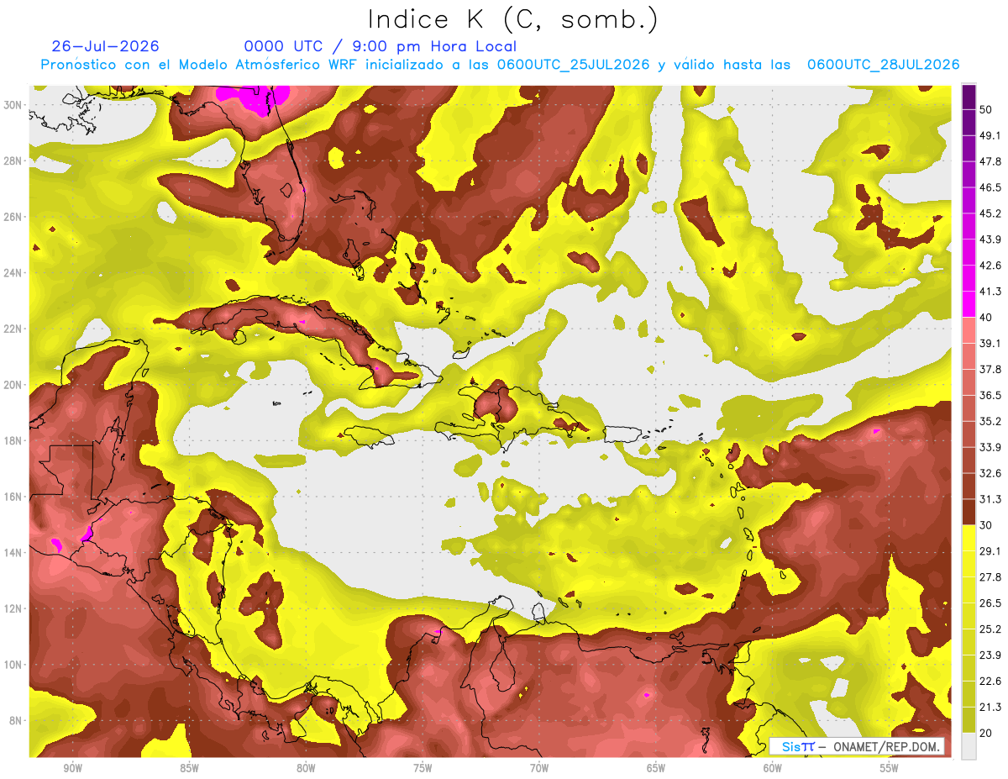Image resolution: width=1008 pixels, height=779 pixels.
Task: Click the '26N' latitude axis label
Action: [x=13, y=216]
